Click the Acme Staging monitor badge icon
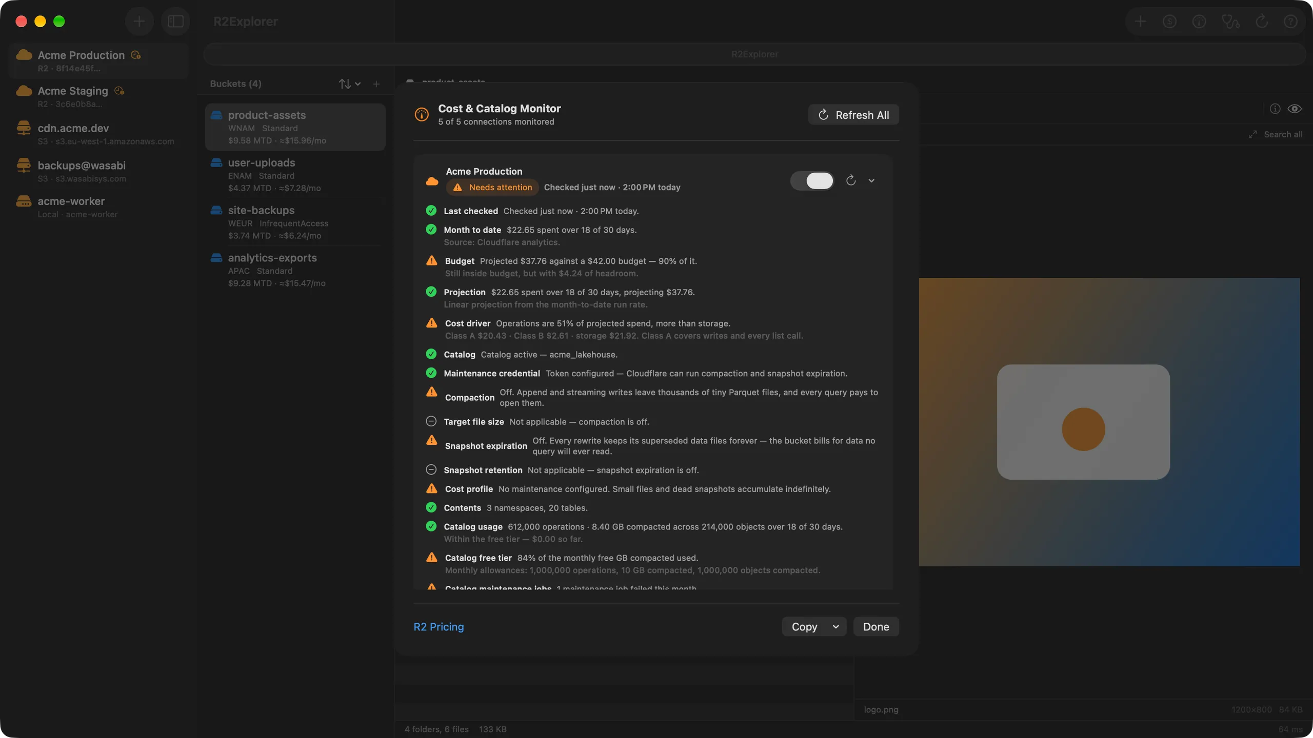This screenshot has height=738, width=1313. tap(120, 91)
